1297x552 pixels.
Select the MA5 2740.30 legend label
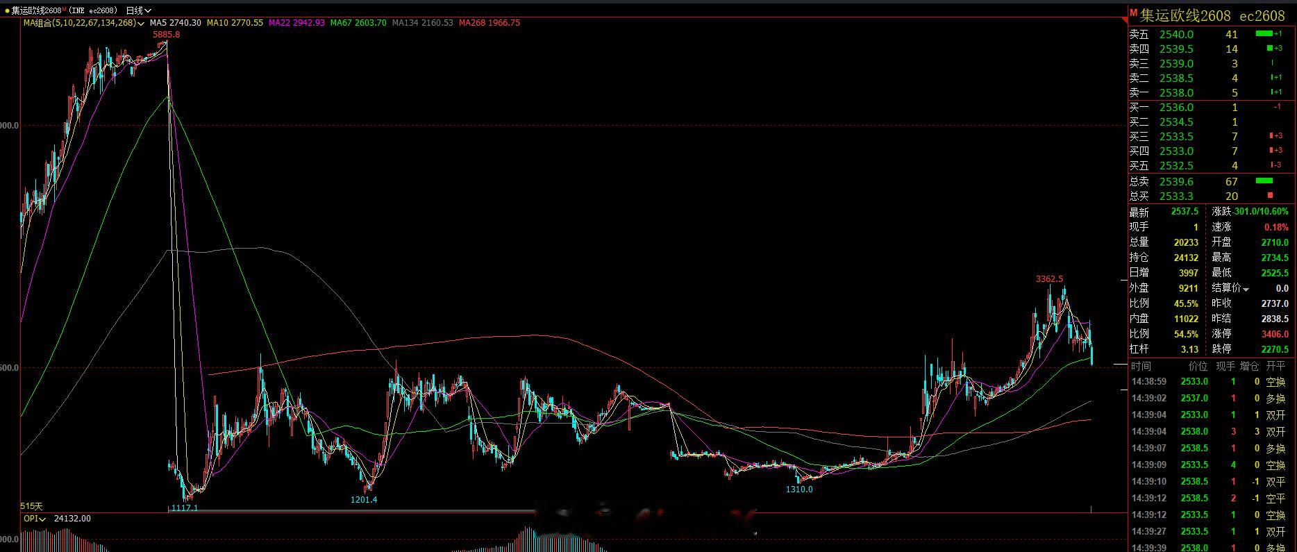pyautogui.click(x=175, y=23)
